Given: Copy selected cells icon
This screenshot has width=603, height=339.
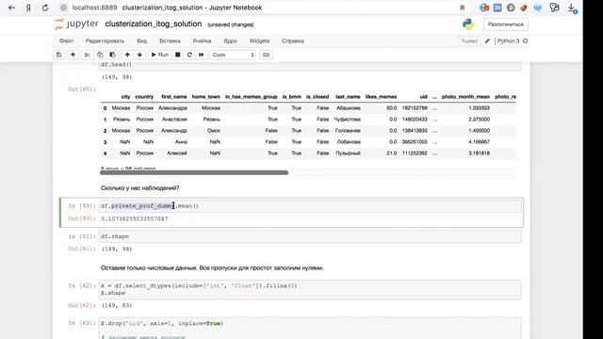Looking at the screenshot, I should tap(100, 55).
